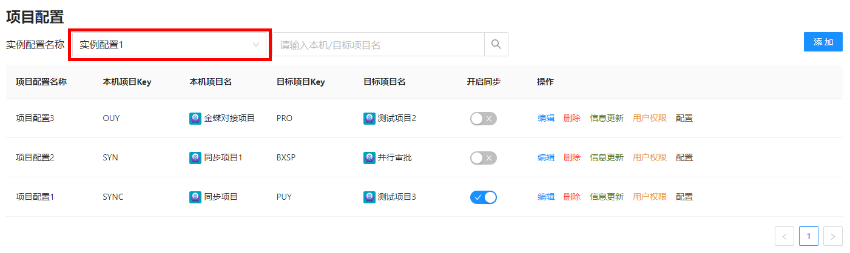Click the 金蝶对接项目 project avatar icon
Viewport: 850px width, 253px height.
(x=195, y=119)
